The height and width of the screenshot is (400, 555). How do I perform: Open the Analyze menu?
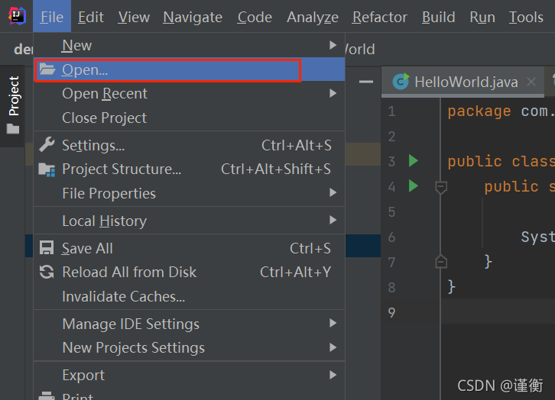coord(313,17)
